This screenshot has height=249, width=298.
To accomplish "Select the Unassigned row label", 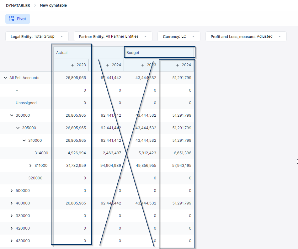I will click(x=26, y=103).
